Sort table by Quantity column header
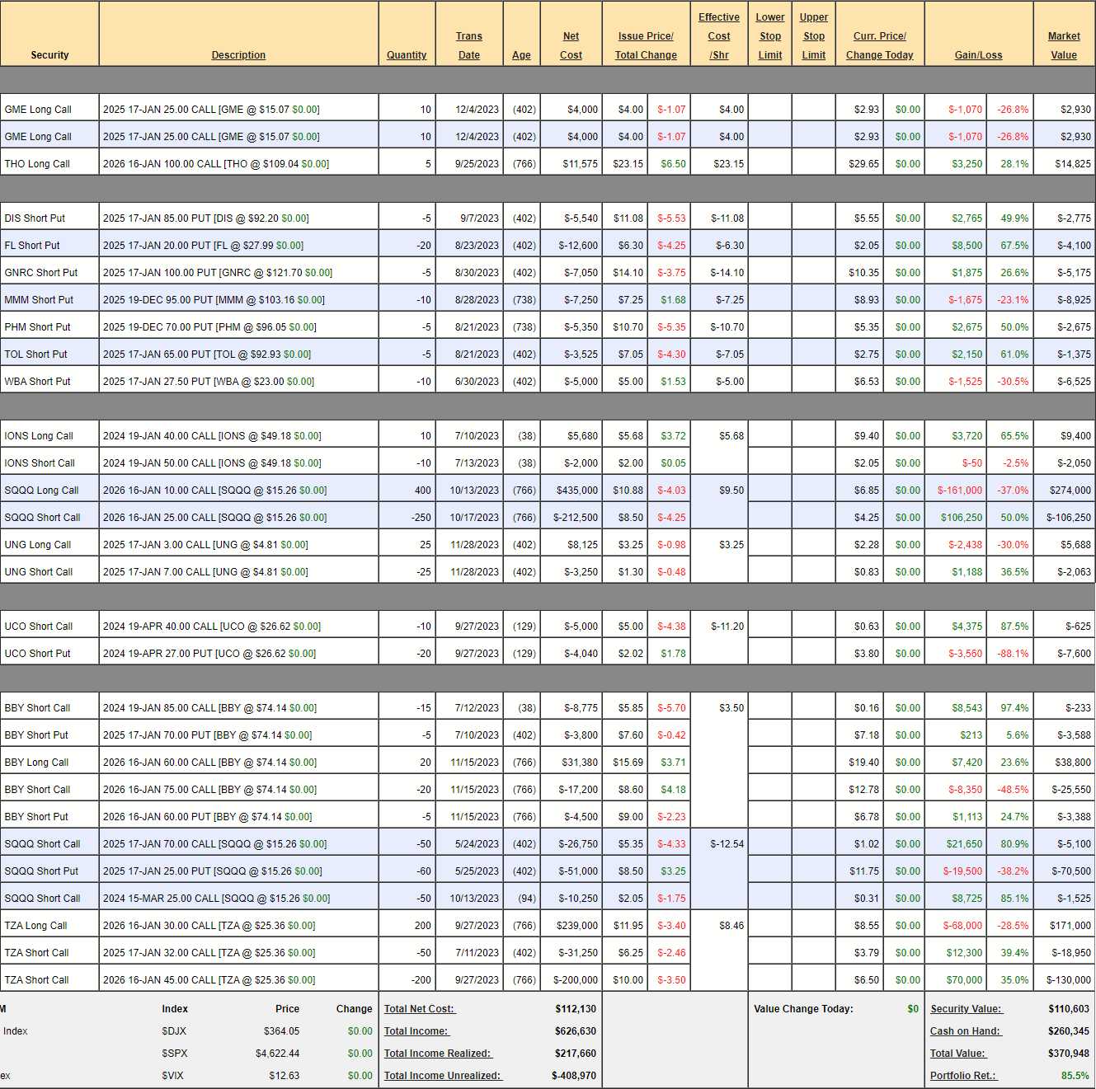Screen dimensions: 1096x1089 coord(407,55)
